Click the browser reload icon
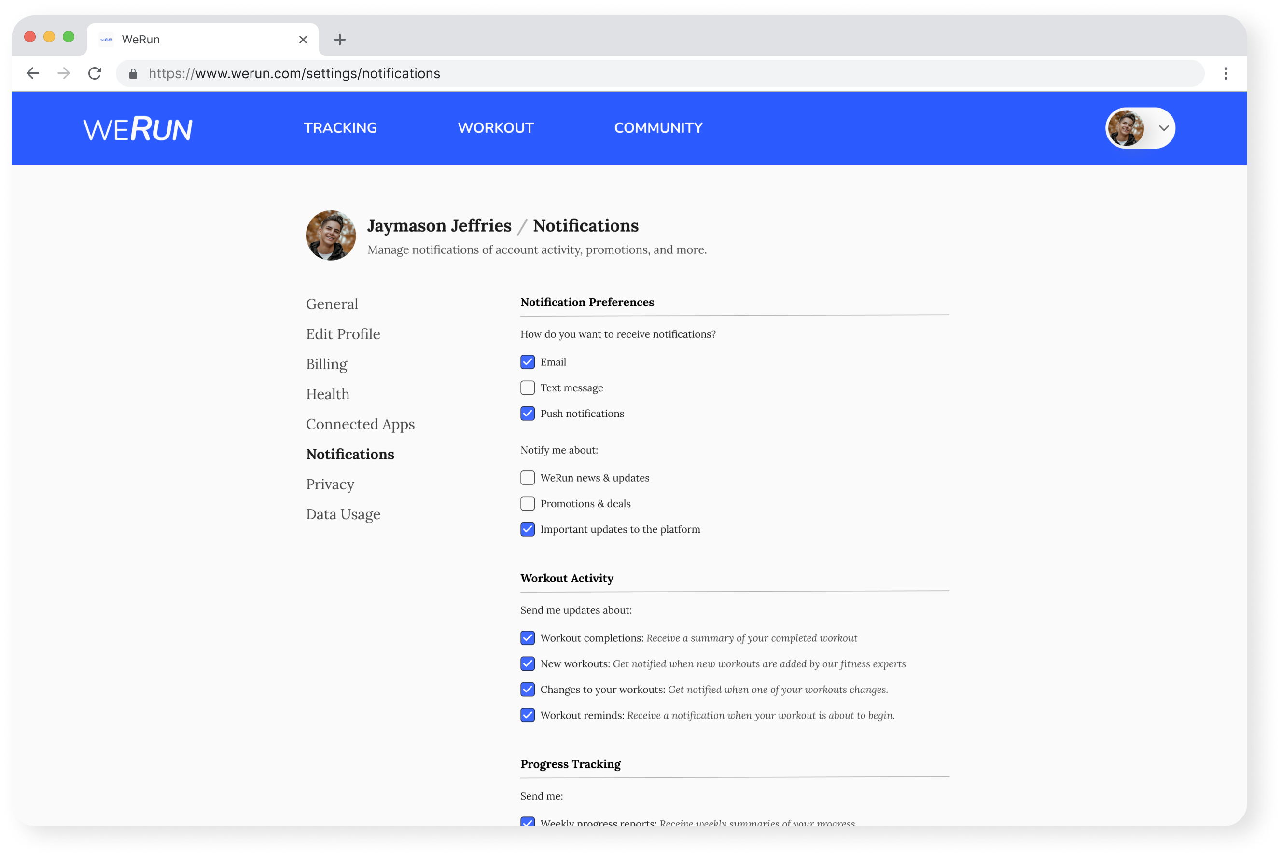Image resolution: width=1282 pixels, height=857 pixels. 95,73
